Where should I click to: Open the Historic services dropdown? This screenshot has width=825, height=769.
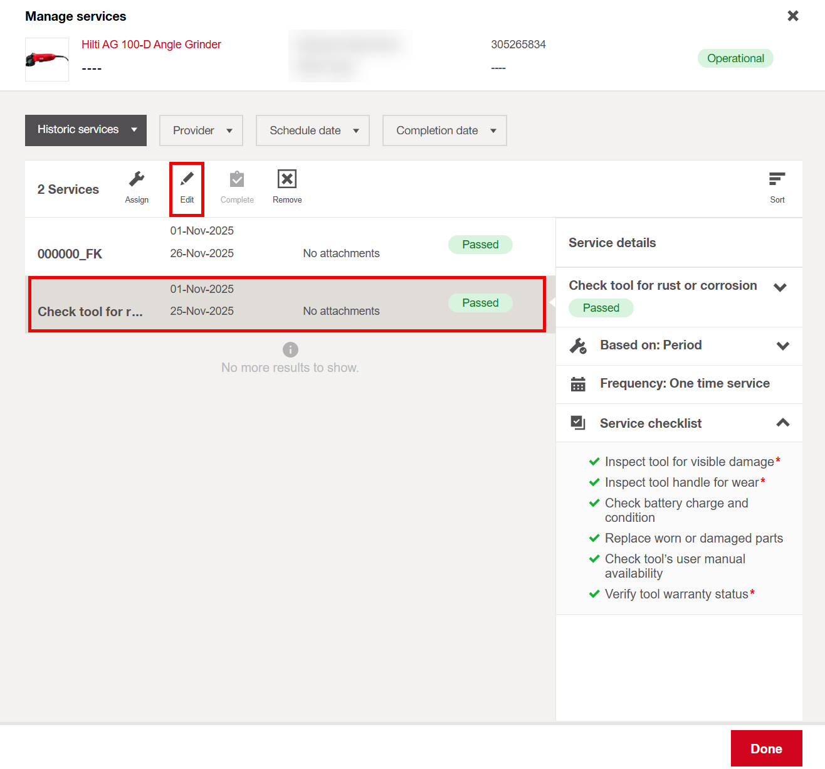(x=86, y=130)
